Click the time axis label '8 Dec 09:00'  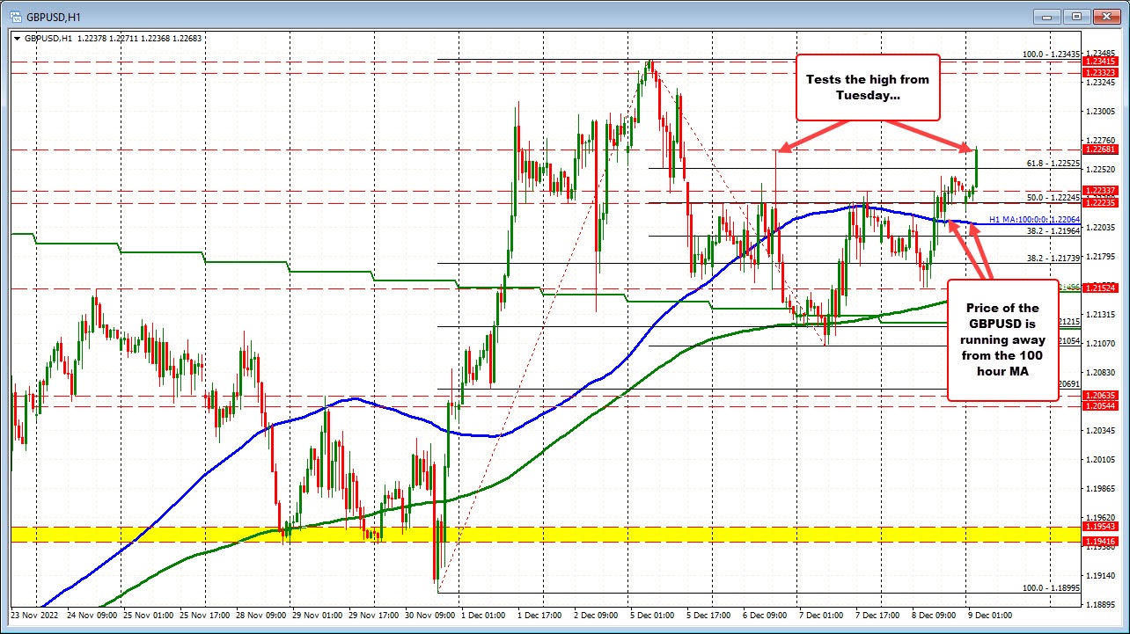coord(936,615)
